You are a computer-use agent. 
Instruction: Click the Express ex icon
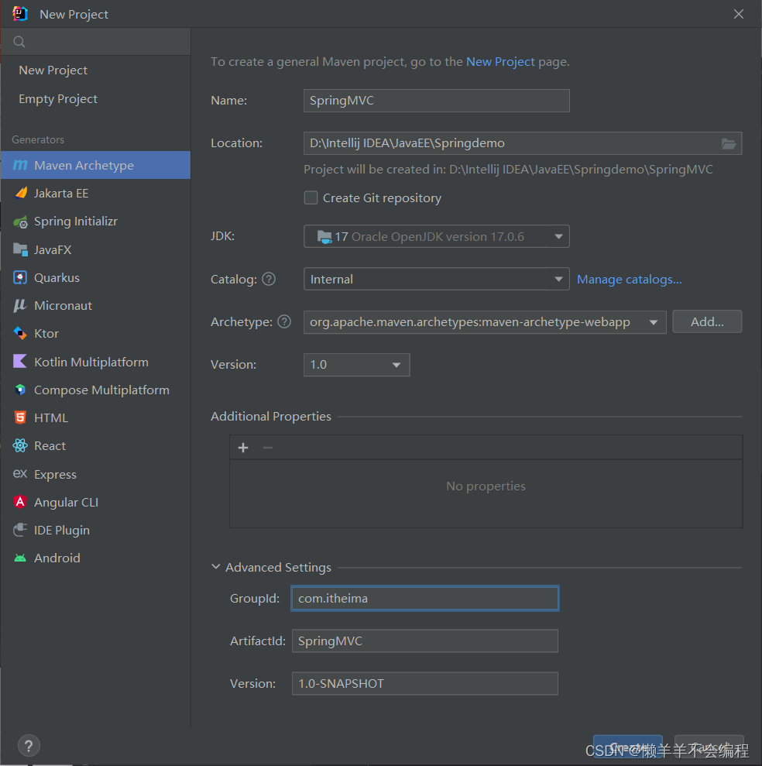tap(20, 473)
